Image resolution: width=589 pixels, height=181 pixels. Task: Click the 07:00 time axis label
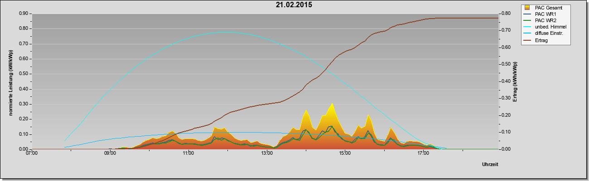(x=32, y=154)
